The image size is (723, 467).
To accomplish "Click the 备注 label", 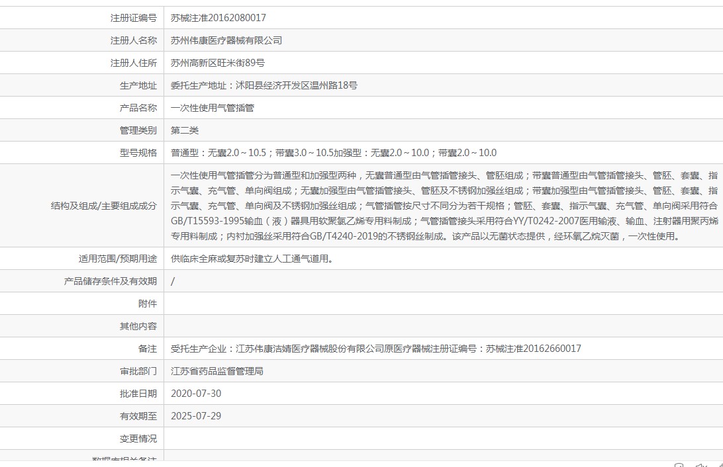I will pos(148,349).
